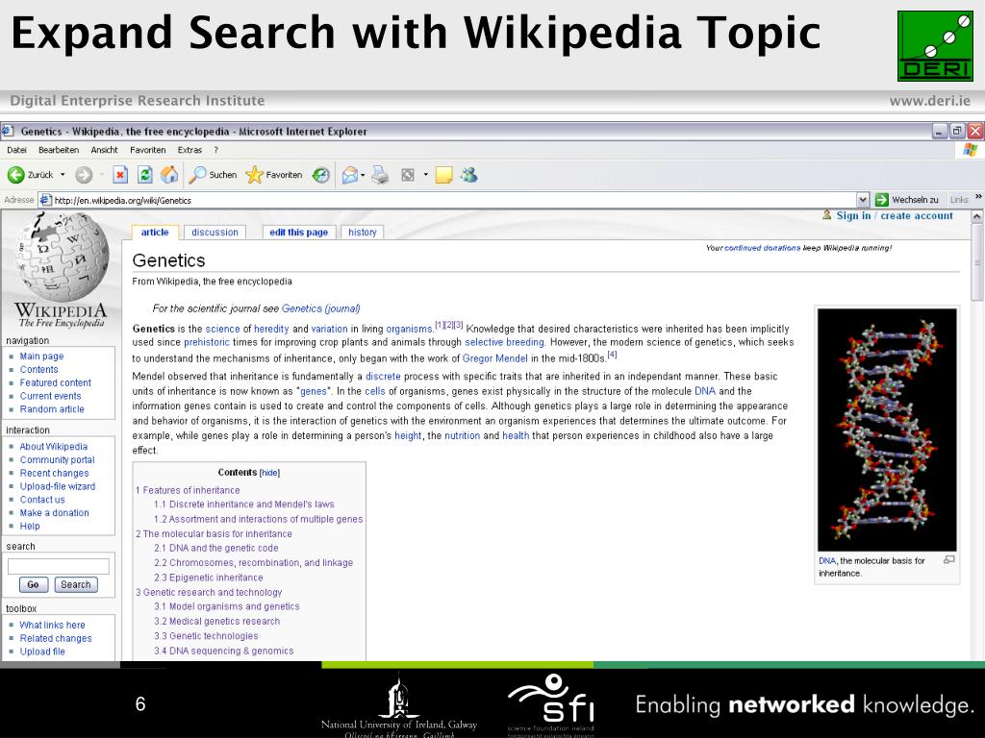Image resolution: width=985 pixels, height=738 pixels.
Task: Print the page with the printer icon
Action: point(380,175)
